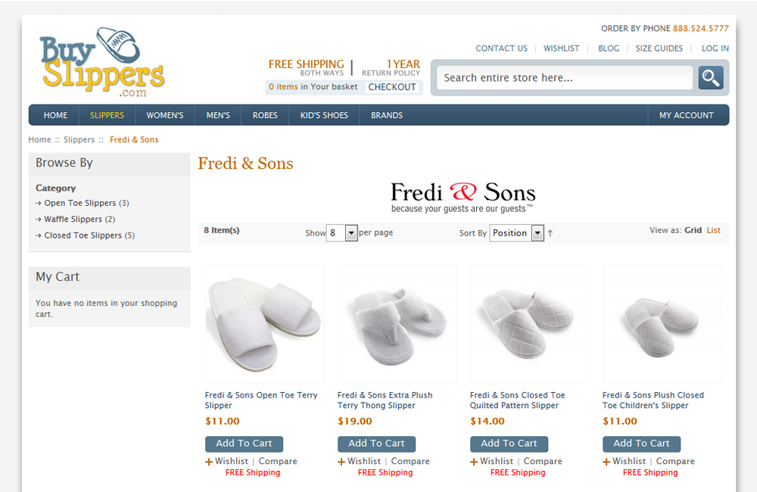Click the Fredi & Sons brand banner
The height and width of the screenshot is (492, 757).
[463, 197]
